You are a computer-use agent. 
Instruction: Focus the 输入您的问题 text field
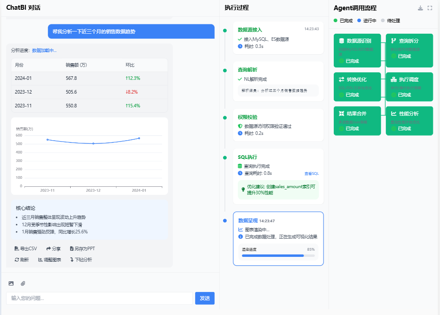point(100,298)
